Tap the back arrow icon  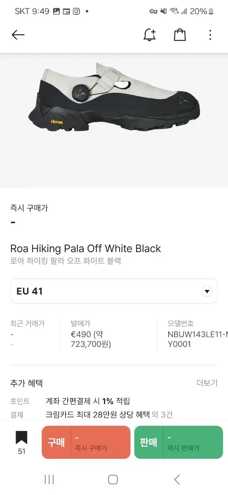point(18,35)
